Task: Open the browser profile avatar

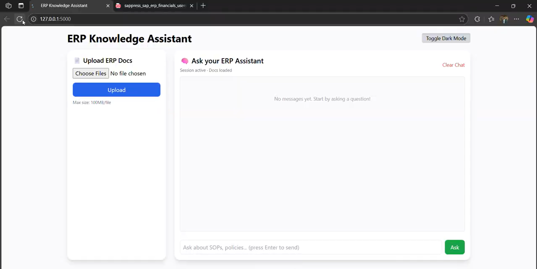Action: [504, 19]
